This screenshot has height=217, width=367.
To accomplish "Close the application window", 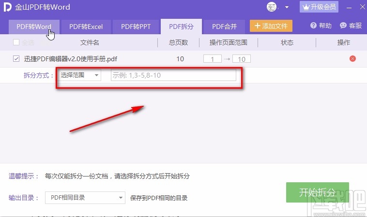I will tap(362, 7).
